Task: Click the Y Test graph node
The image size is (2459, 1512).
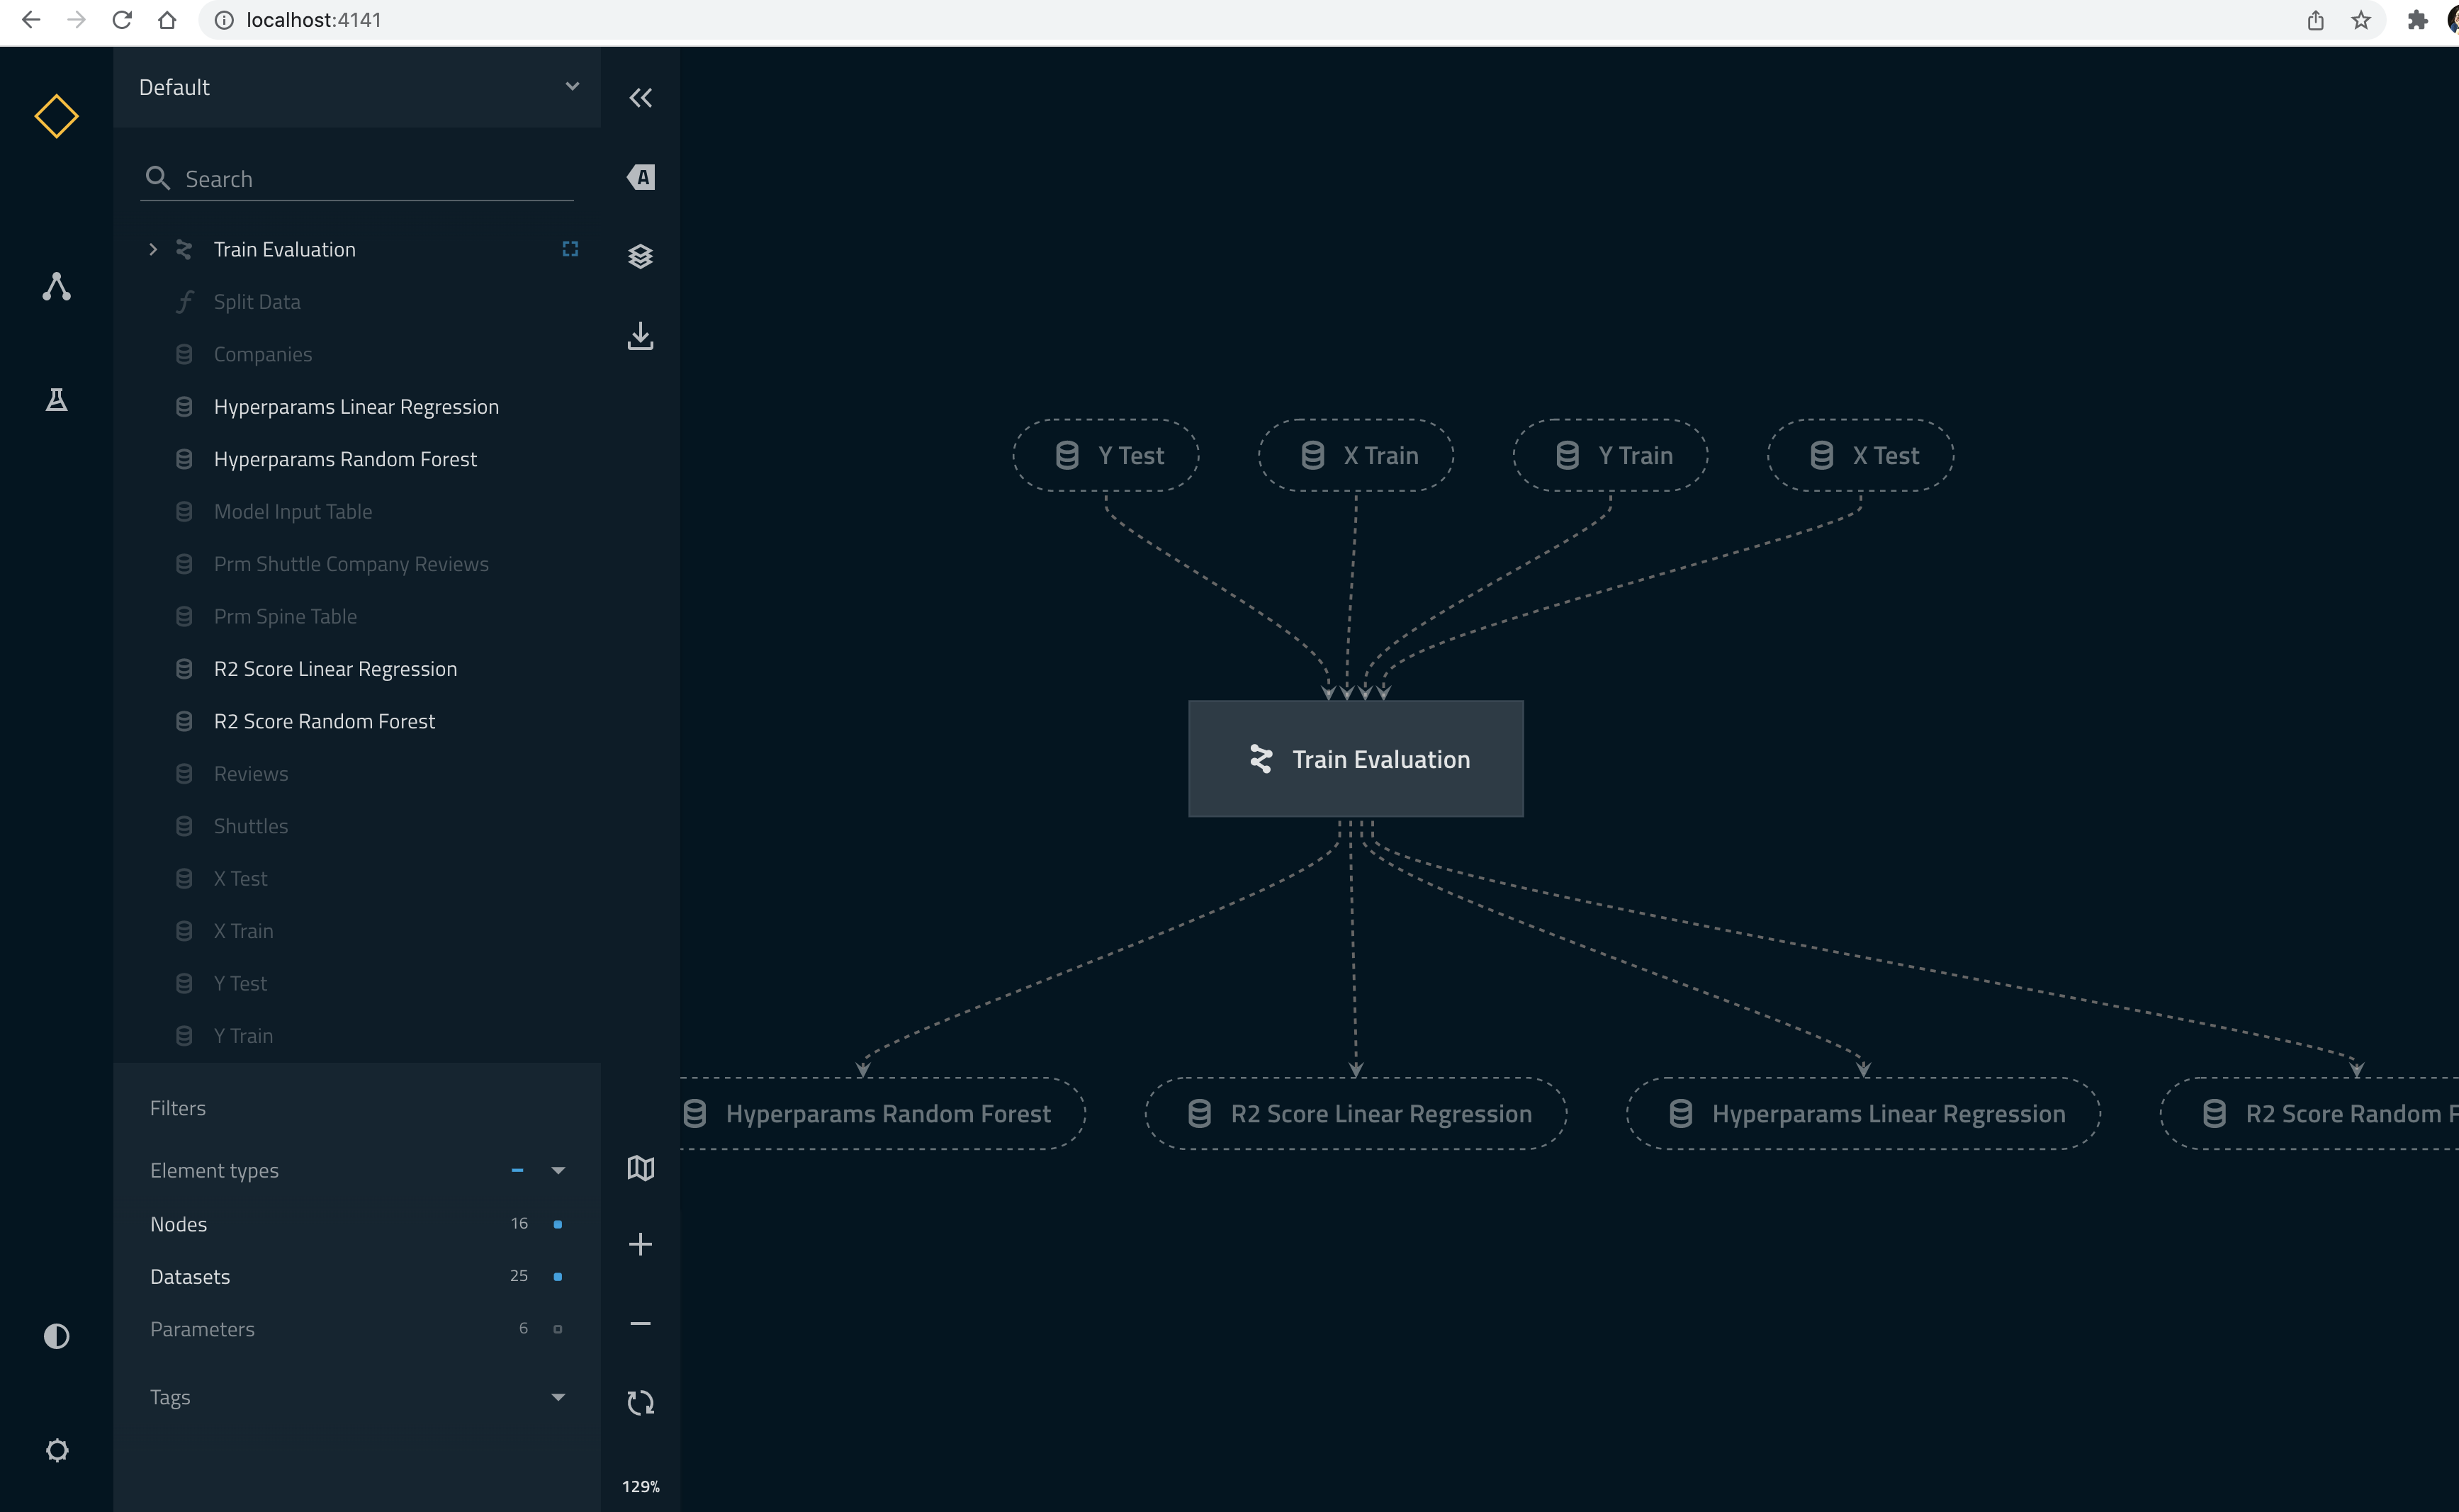Action: (1105, 455)
